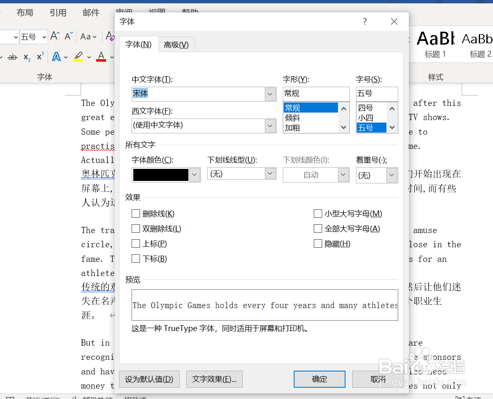Viewport: 493px width, 399px height.
Task: Click the down arrow in 字号 list
Action: 392,127
